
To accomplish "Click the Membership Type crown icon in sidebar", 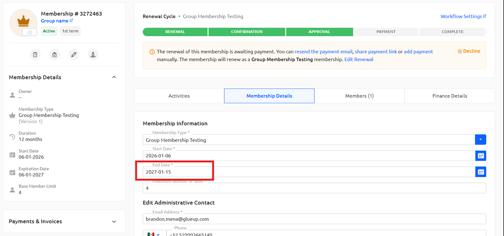I will [12, 115].
